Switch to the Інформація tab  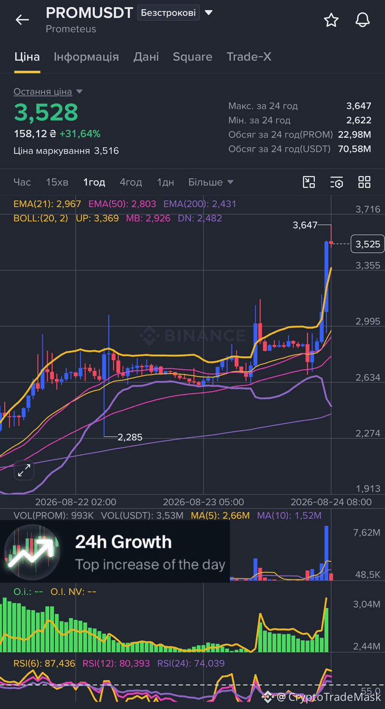[x=86, y=57]
